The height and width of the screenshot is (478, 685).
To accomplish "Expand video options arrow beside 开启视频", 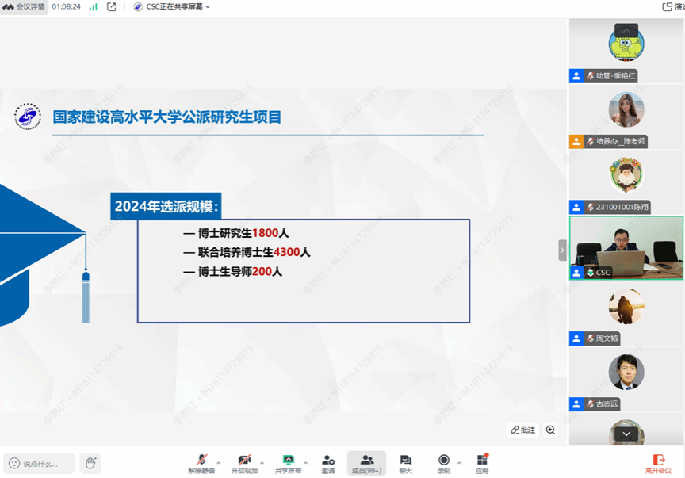I will pos(262,462).
